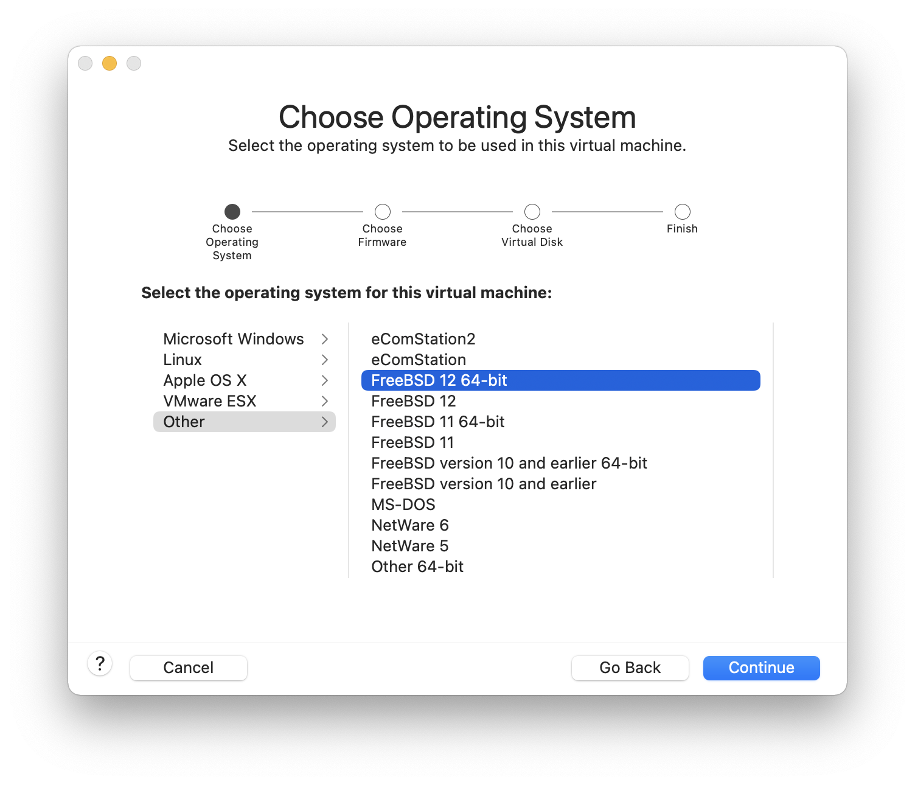Image resolution: width=915 pixels, height=785 pixels.
Task: Expand the Microsoft Windows category chevron
Action: coord(326,339)
